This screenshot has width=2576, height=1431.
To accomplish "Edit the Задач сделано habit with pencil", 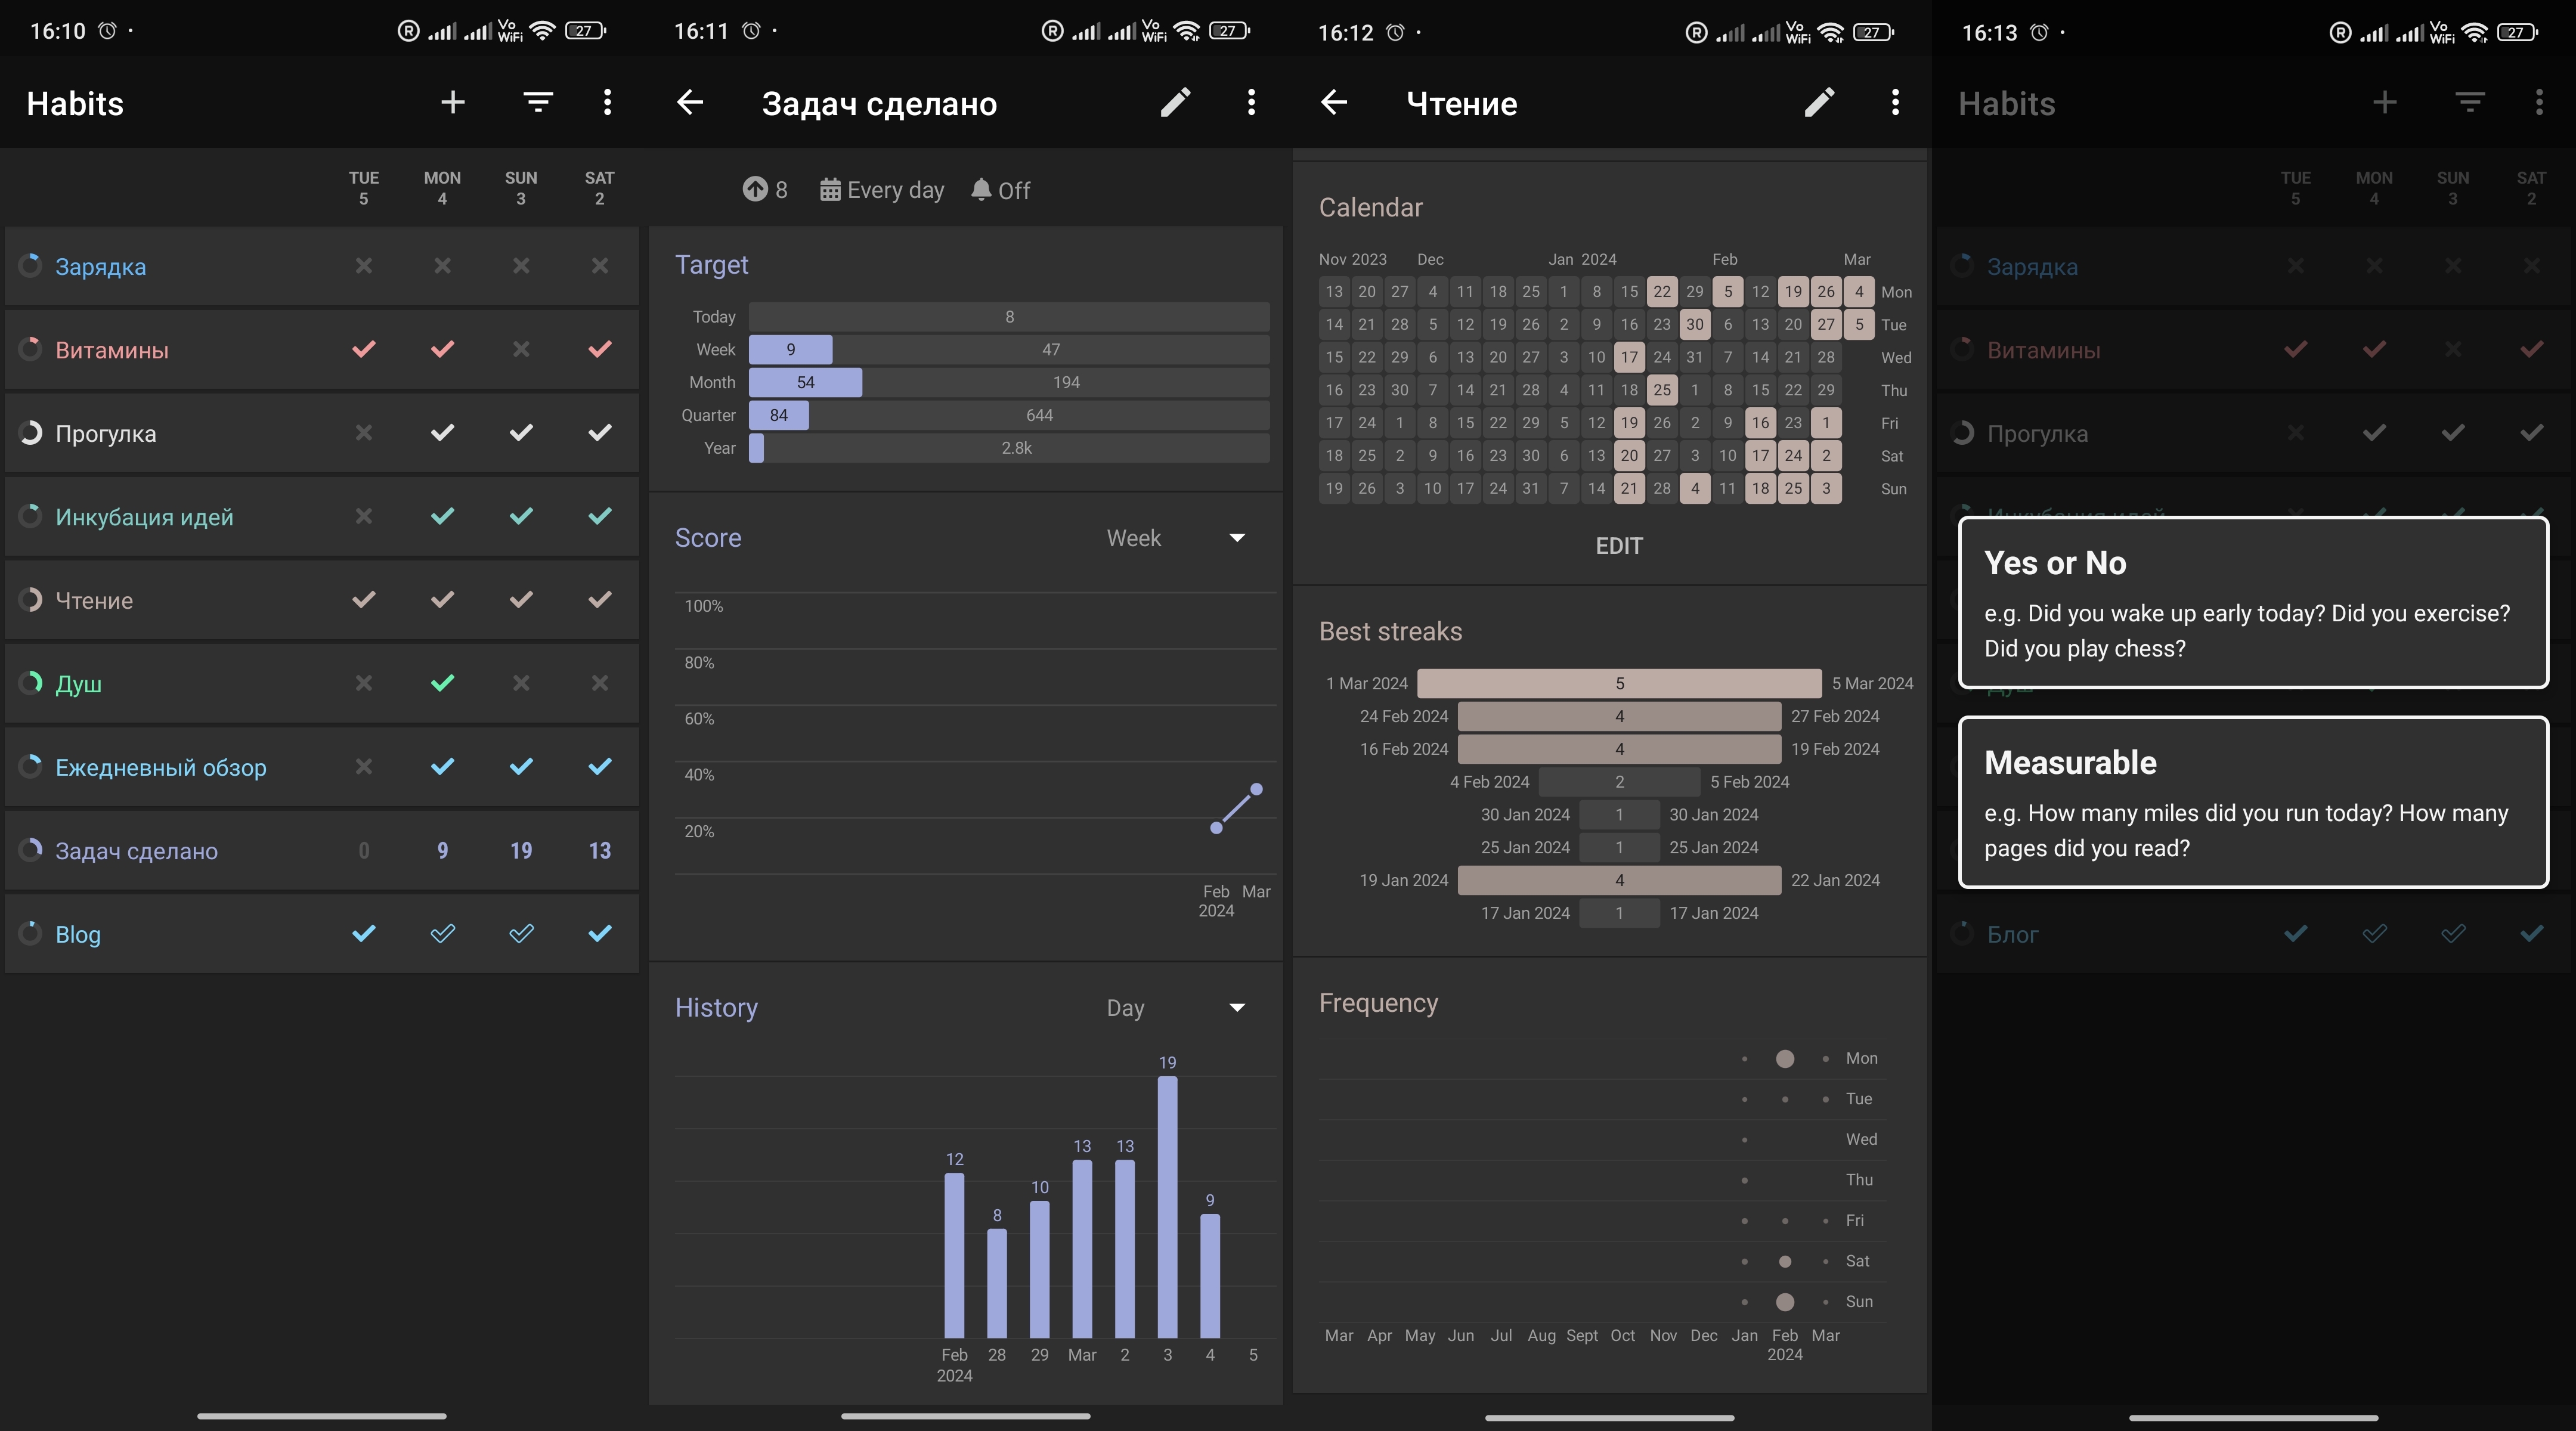I will (x=1175, y=102).
